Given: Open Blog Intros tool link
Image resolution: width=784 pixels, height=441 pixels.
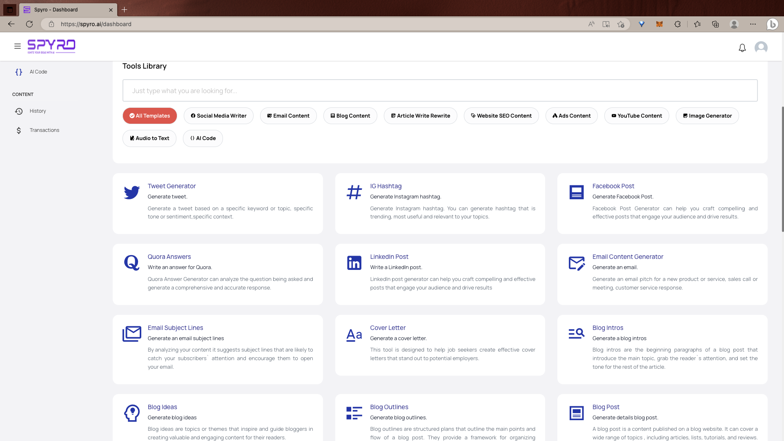Looking at the screenshot, I should point(608,328).
